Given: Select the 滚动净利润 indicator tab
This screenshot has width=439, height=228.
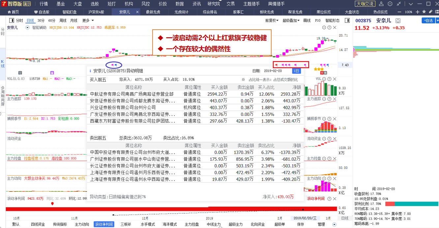Looking at the screenshot, I should point(104,224).
